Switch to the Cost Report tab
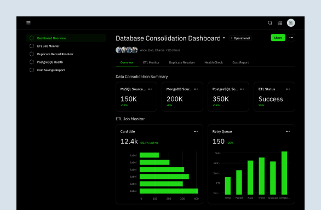This screenshot has height=210, width=321. (240, 62)
